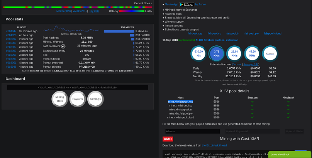Open block #203951 link
312x158 pixels.
[x=11, y=63]
